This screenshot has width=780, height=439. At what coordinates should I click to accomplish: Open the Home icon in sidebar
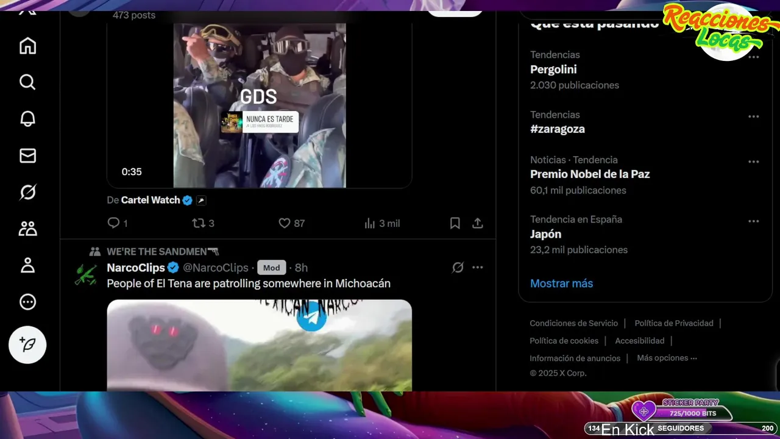click(27, 46)
